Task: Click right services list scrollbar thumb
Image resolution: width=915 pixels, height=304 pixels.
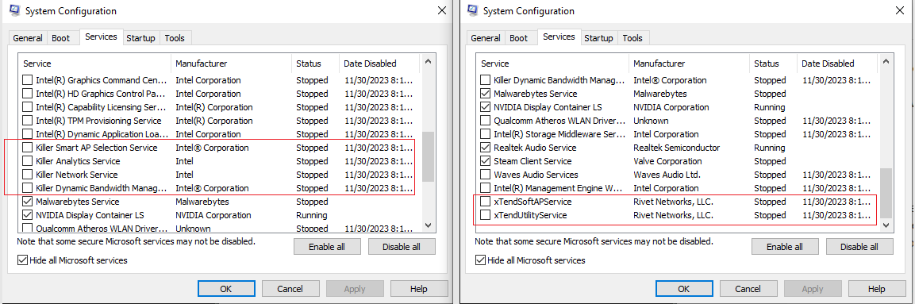Action: [885, 193]
